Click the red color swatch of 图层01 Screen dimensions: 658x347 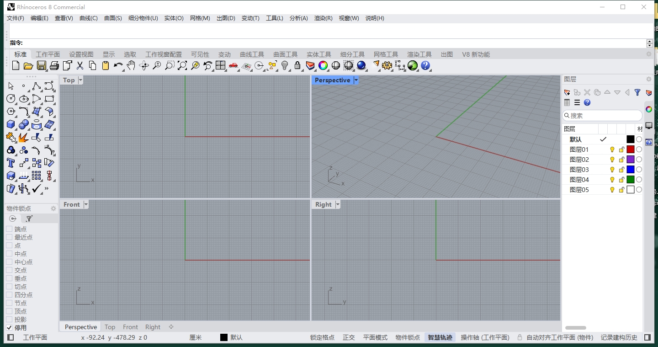pos(631,149)
